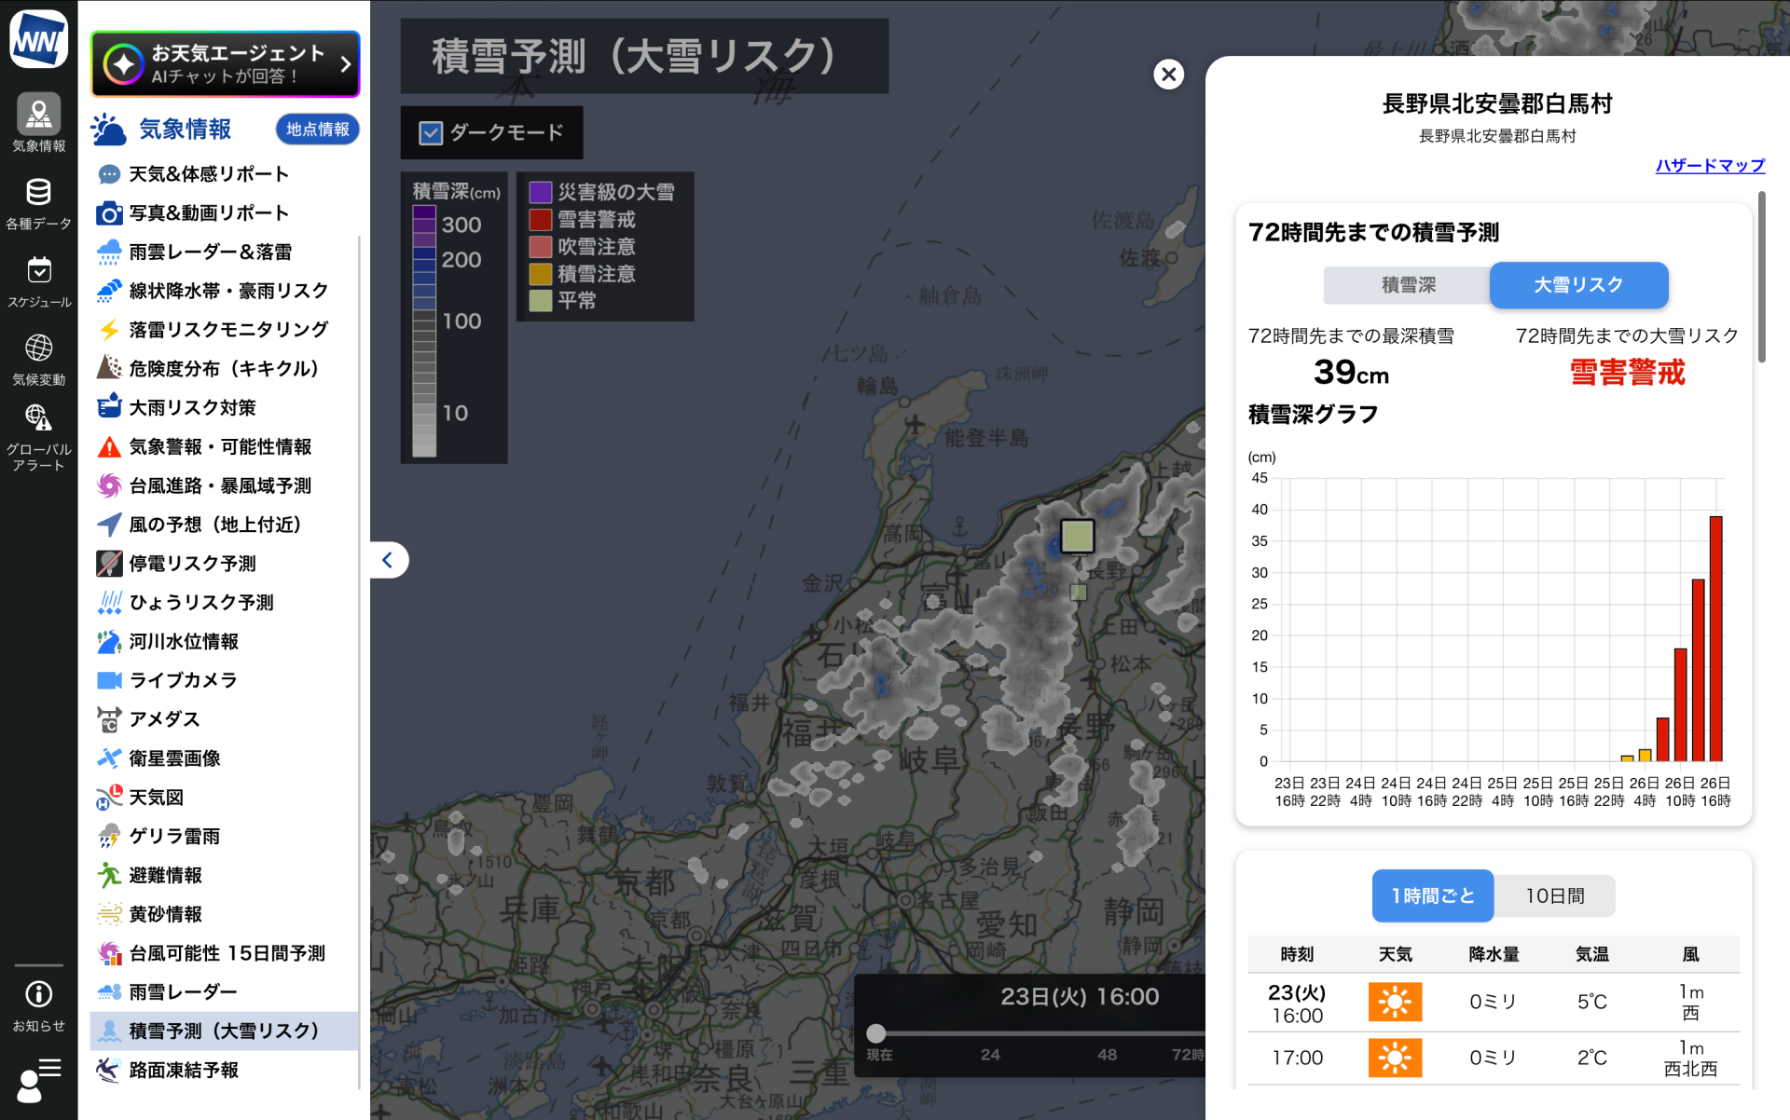Collapse the side menu with chevron
This screenshot has height=1120, width=1790.
(x=388, y=560)
